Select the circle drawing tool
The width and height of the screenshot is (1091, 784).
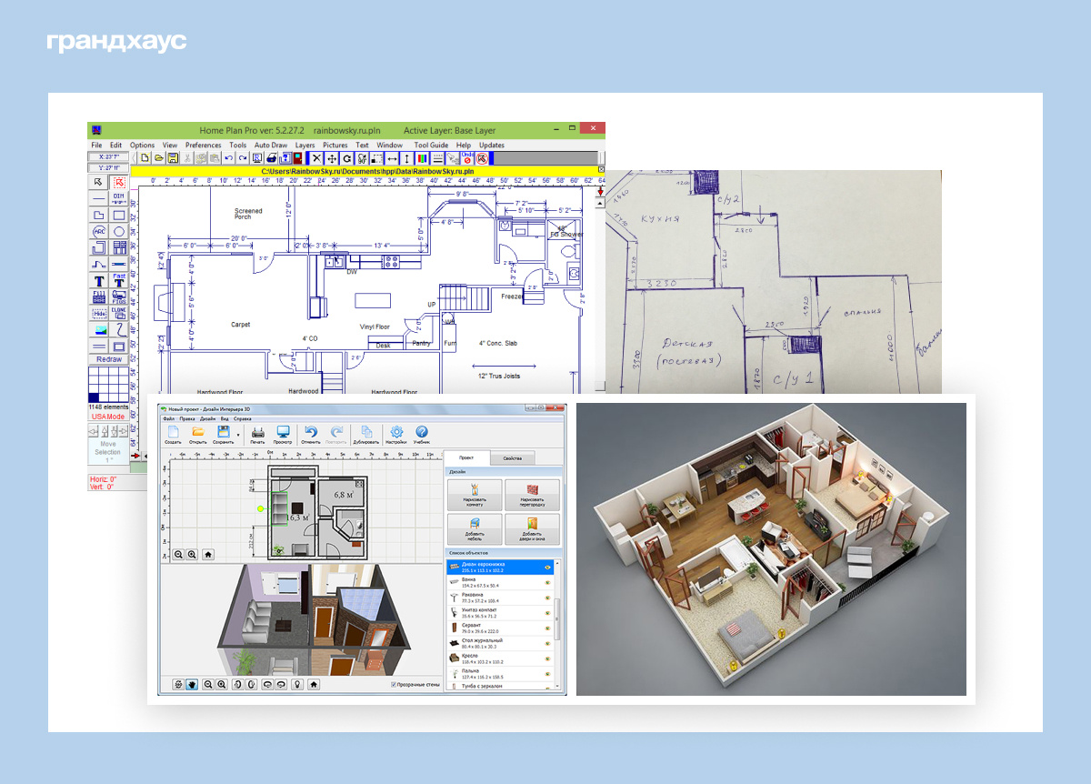click(x=119, y=231)
